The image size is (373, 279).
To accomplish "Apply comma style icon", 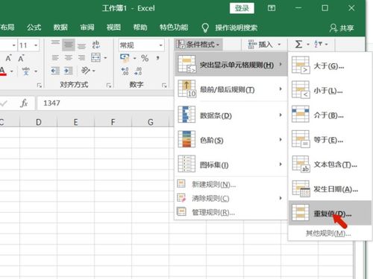I will tap(157, 58).
